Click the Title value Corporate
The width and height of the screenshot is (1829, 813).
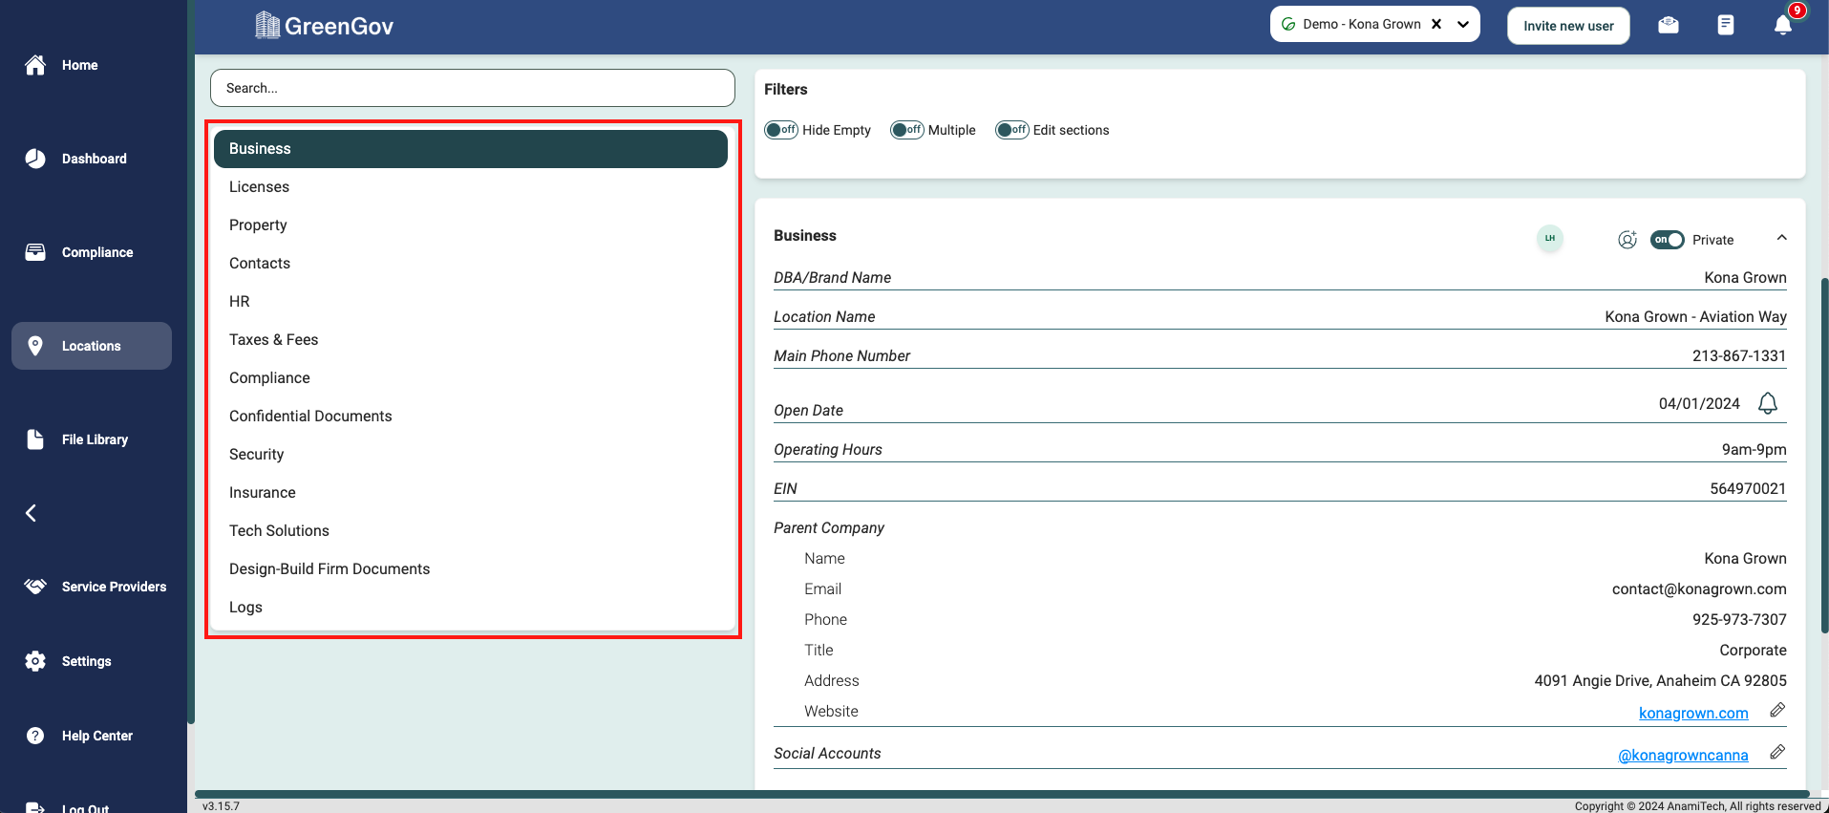pos(1753,650)
